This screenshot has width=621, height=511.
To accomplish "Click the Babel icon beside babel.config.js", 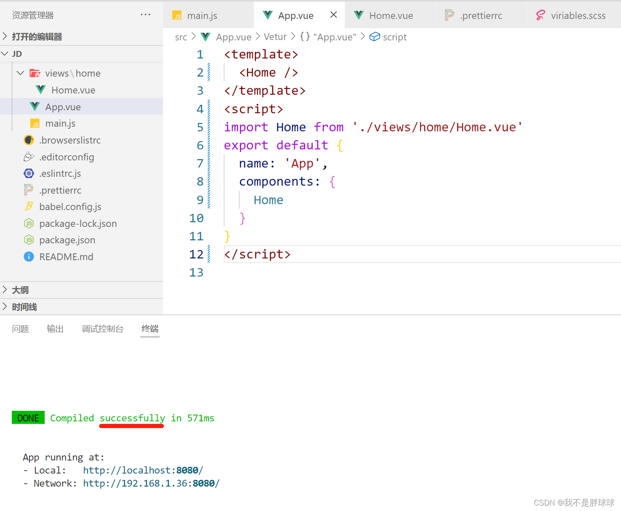I will pos(29,206).
